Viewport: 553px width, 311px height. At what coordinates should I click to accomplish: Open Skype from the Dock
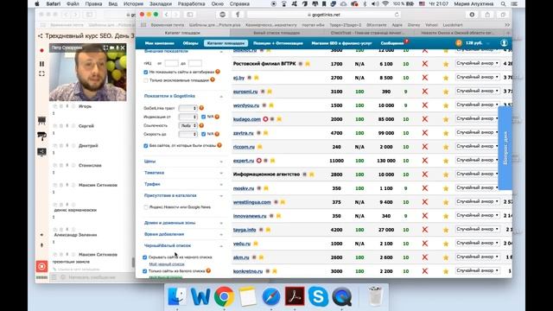318,296
